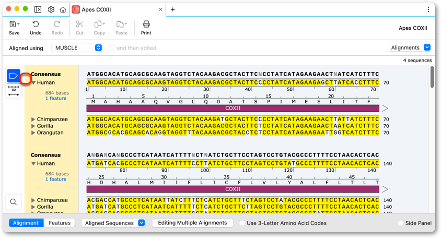Enable Use 3-Letter Amino Acid Codes

242,223
